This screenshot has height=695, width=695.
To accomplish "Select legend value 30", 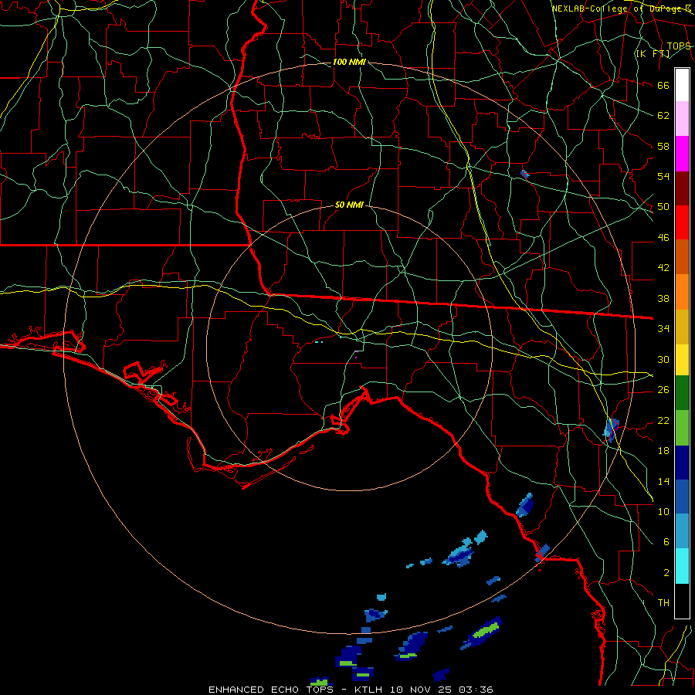I will pos(663,359).
